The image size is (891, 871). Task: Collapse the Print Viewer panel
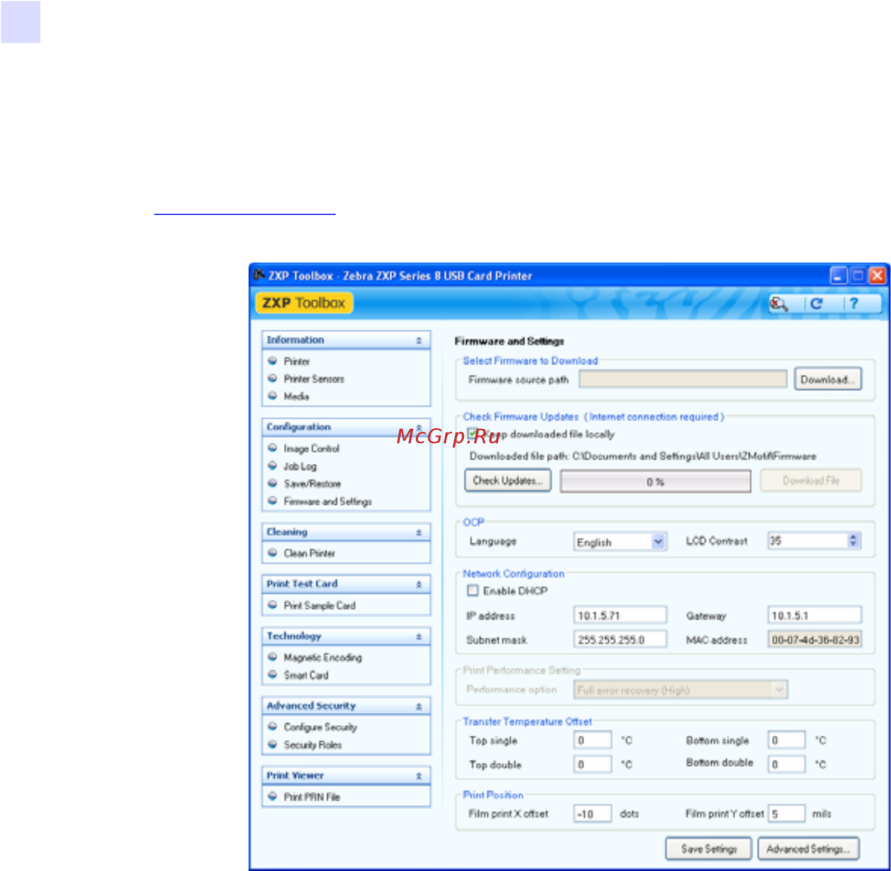418,776
